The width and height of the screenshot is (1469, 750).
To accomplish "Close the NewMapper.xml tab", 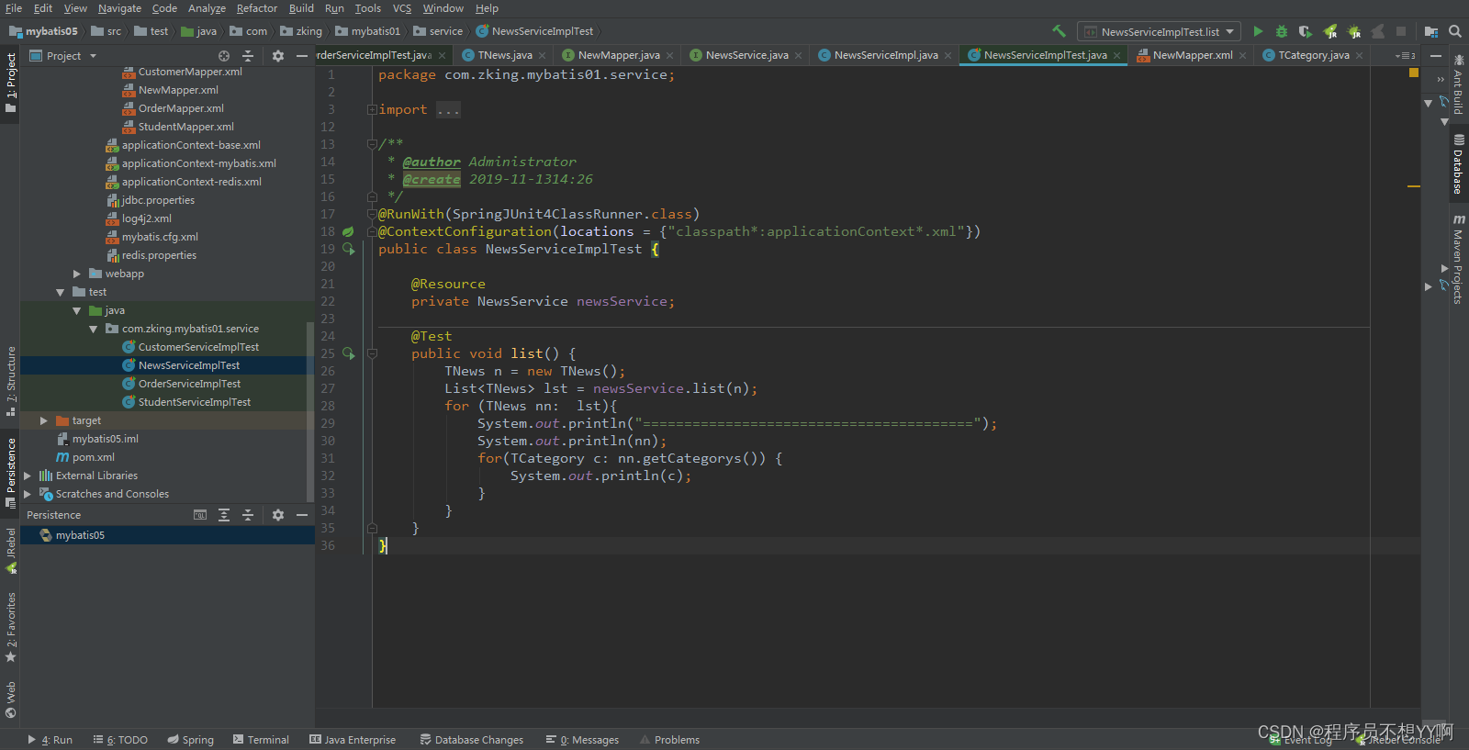I will 1243,56.
